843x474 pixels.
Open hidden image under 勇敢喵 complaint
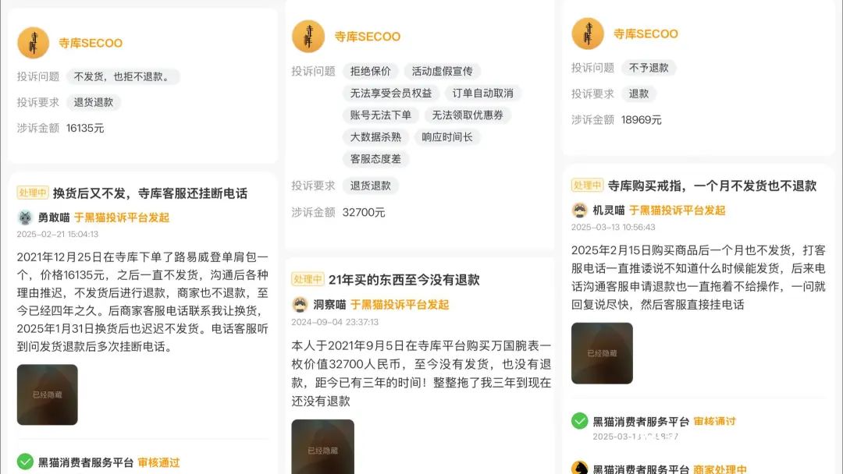click(x=48, y=394)
